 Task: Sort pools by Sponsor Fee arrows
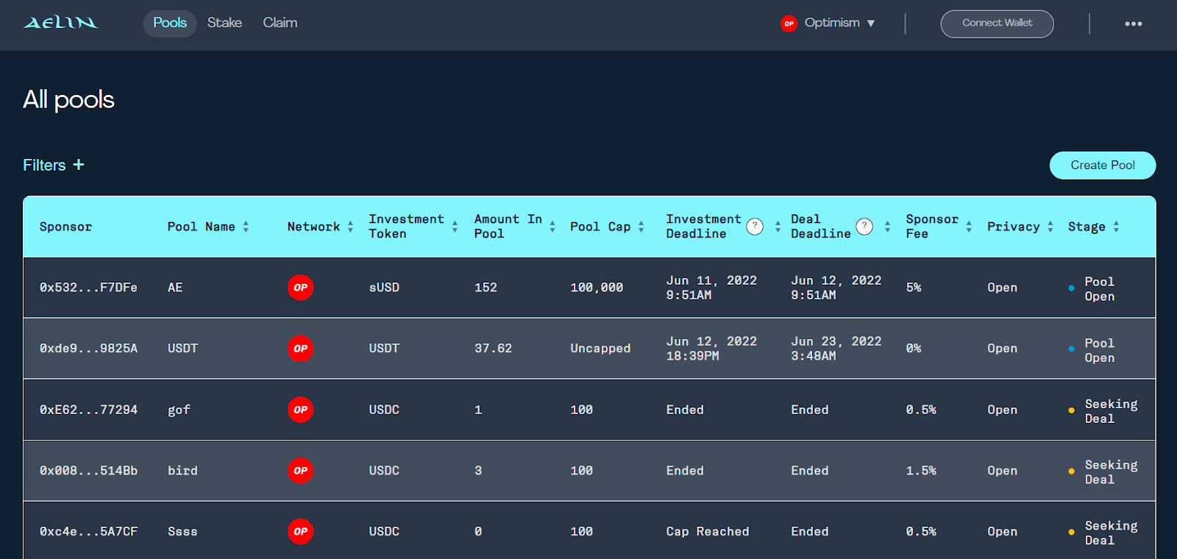pos(969,227)
